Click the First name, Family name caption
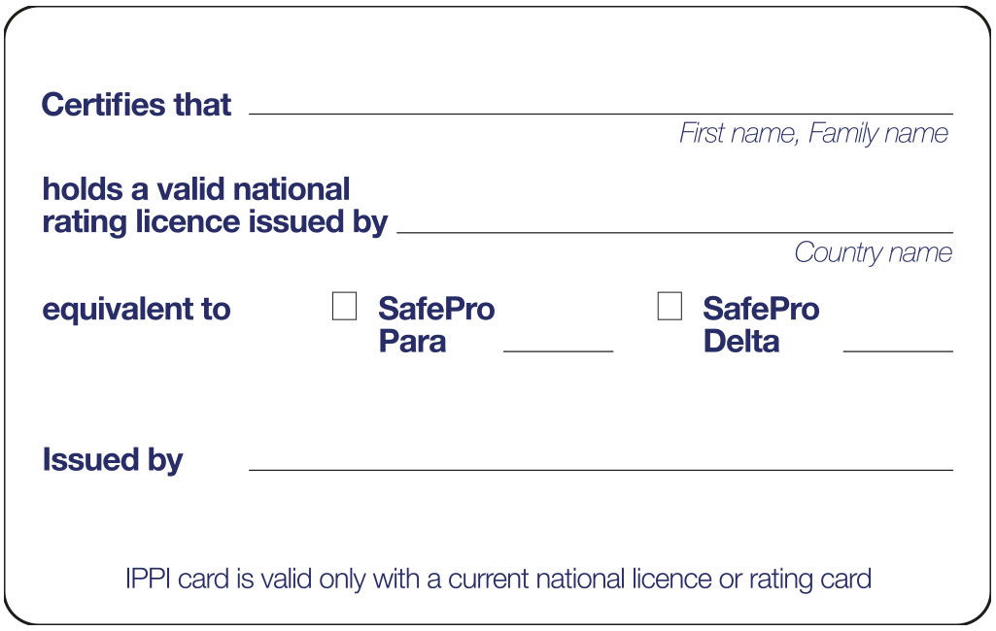996x631 pixels. (x=813, y=133)
